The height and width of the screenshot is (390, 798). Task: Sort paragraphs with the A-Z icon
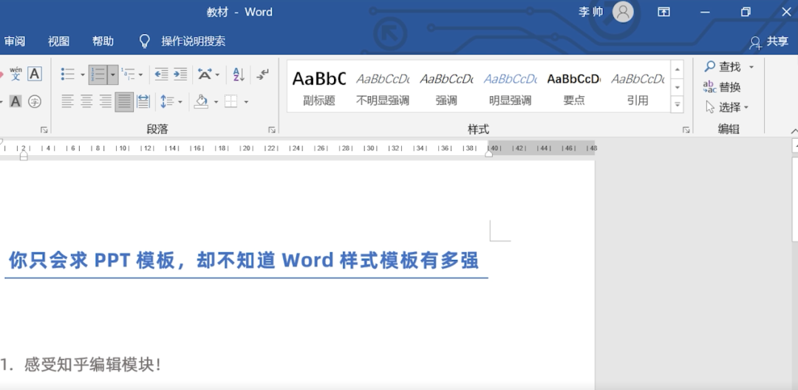pos(239,75)
